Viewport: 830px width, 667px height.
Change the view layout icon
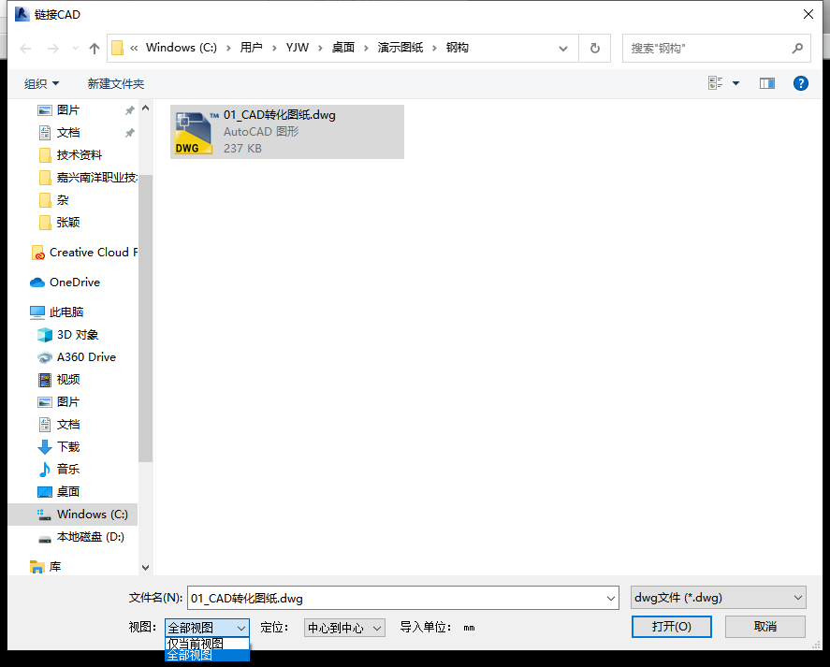716,83
